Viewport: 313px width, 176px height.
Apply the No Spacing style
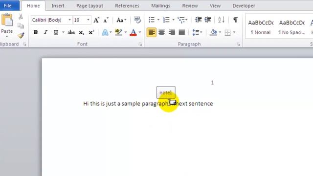[292, 27]
